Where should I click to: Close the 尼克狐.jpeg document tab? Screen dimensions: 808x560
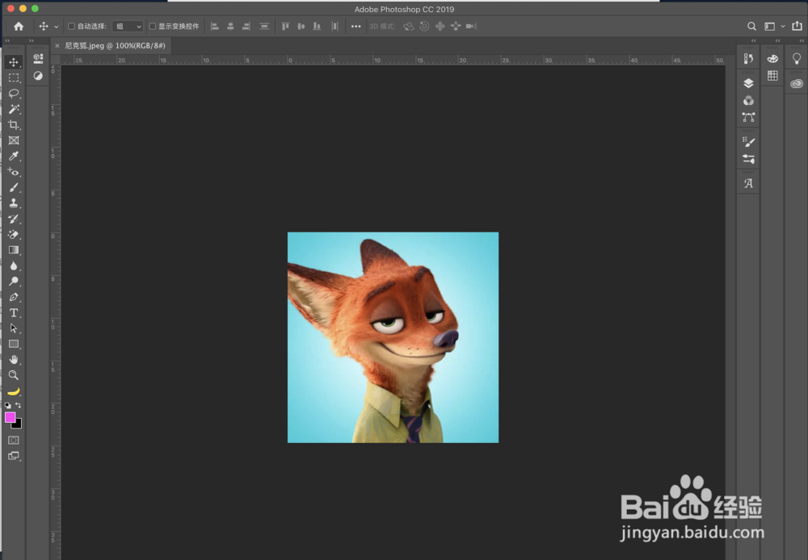(x=57, y=46)
